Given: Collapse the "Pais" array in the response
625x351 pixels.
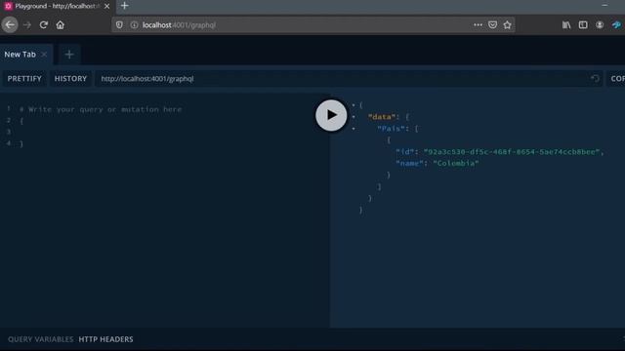Looking at the screenshot, I should coord(354,129).
